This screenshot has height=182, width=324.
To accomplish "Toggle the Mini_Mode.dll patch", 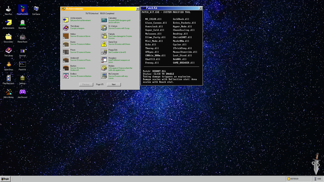I will 154,41.
